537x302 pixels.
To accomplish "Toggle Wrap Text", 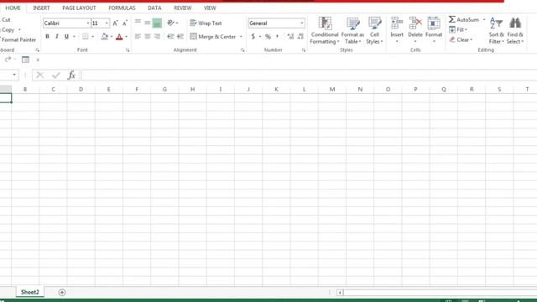I will (x=206, y=23).
